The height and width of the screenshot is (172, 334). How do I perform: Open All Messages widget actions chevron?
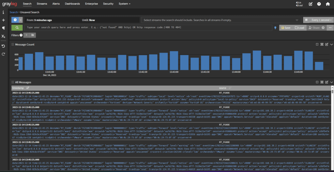(x=331, y=82)
